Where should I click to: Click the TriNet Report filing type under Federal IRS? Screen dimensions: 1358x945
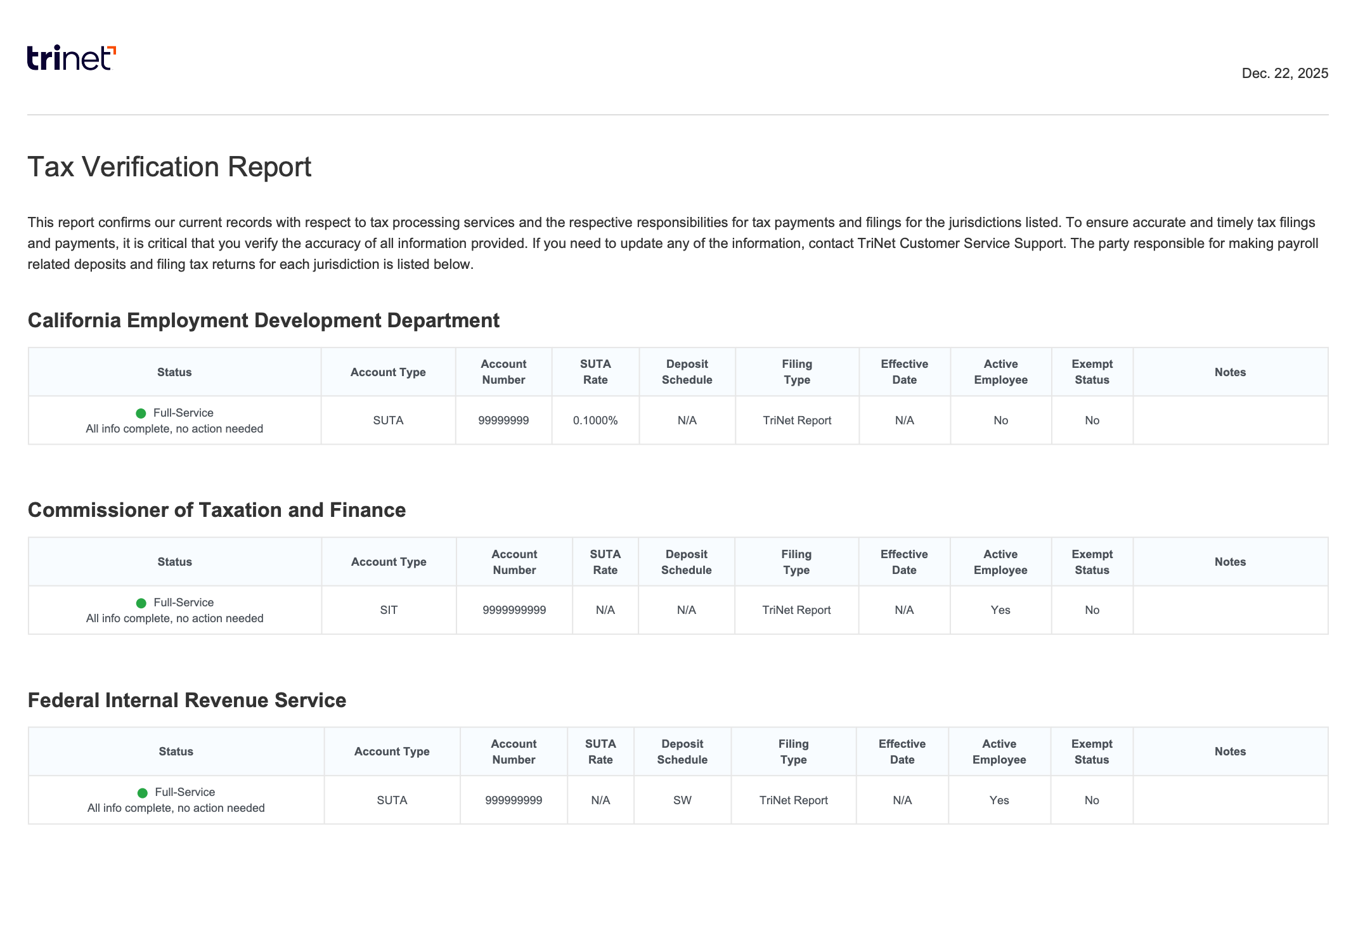793,800
